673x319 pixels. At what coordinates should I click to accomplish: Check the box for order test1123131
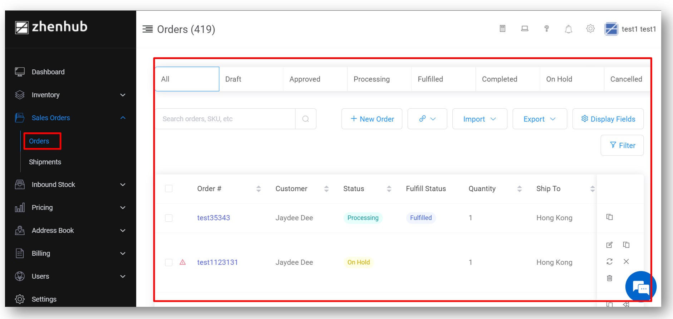tap(169, 262)
